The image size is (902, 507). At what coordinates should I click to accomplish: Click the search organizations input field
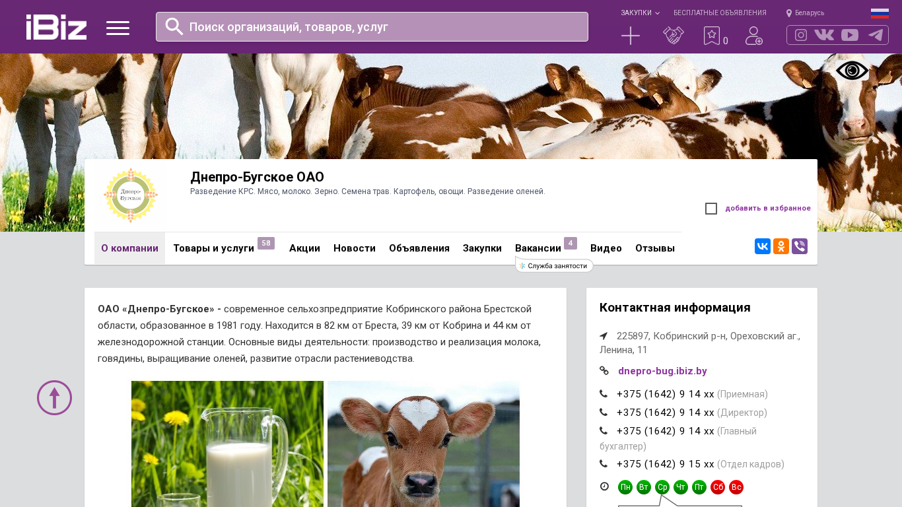pos(372,26)
